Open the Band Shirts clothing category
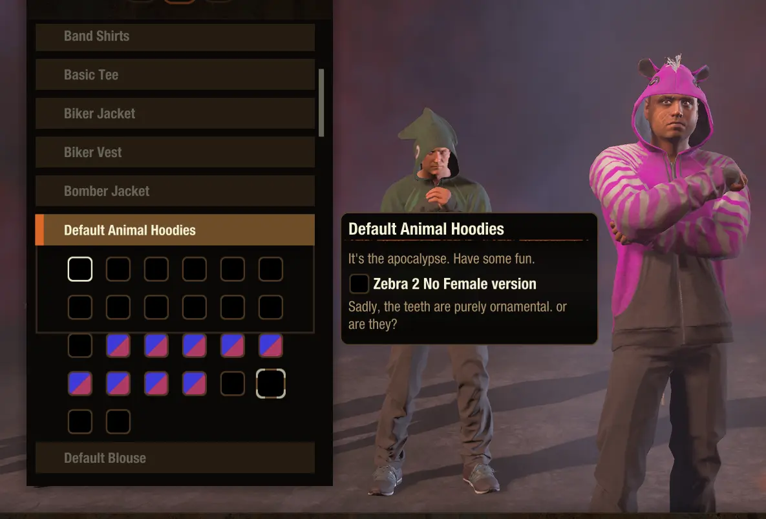This screenshot has width=766, height=519. pyautogui.click(x=175, y=37)
